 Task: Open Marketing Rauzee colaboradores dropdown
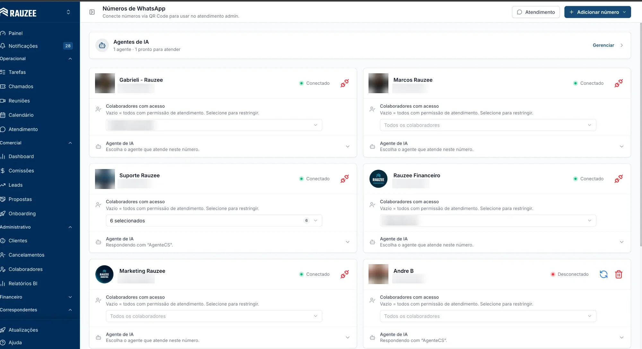tap(214, 316)
